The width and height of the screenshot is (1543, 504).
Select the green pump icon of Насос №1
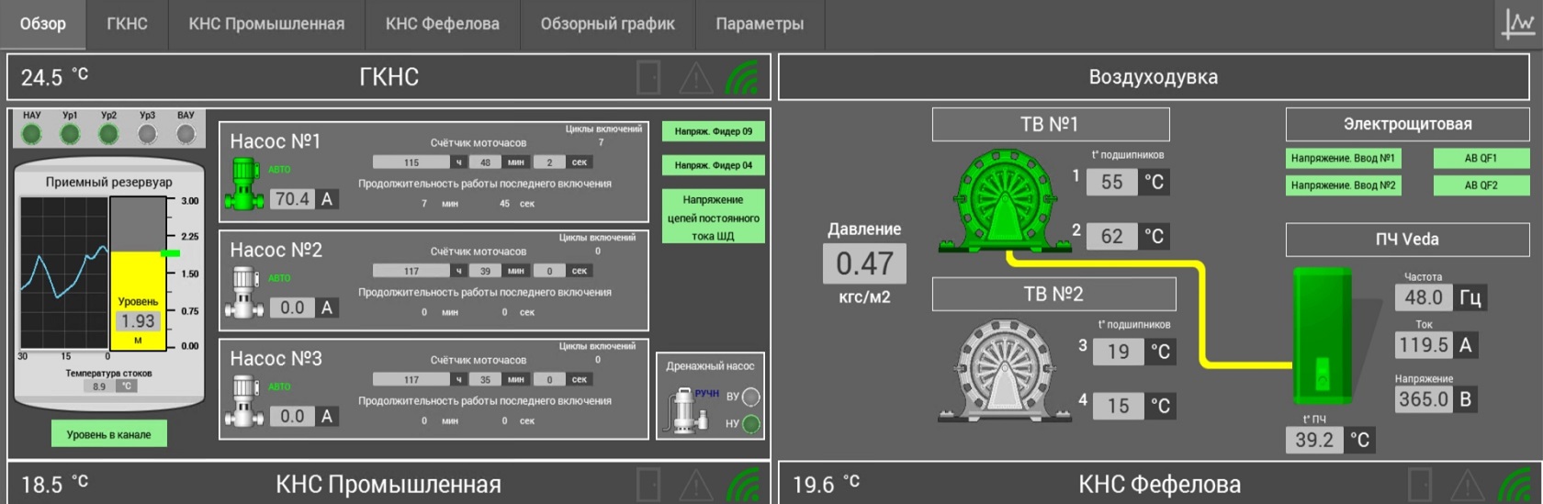tap(245, 183)
